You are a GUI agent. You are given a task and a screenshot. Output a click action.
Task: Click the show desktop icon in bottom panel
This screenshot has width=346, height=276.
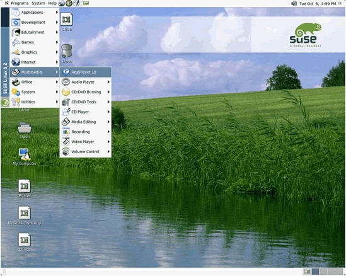pyautogui.click(x=307, y=272)
